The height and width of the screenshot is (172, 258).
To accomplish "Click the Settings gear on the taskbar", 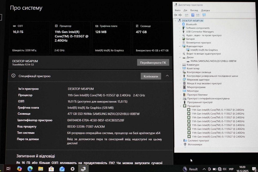I will coord(72,169).
